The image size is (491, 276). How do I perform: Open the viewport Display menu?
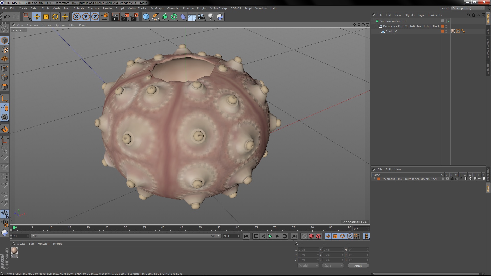point(46,25)
